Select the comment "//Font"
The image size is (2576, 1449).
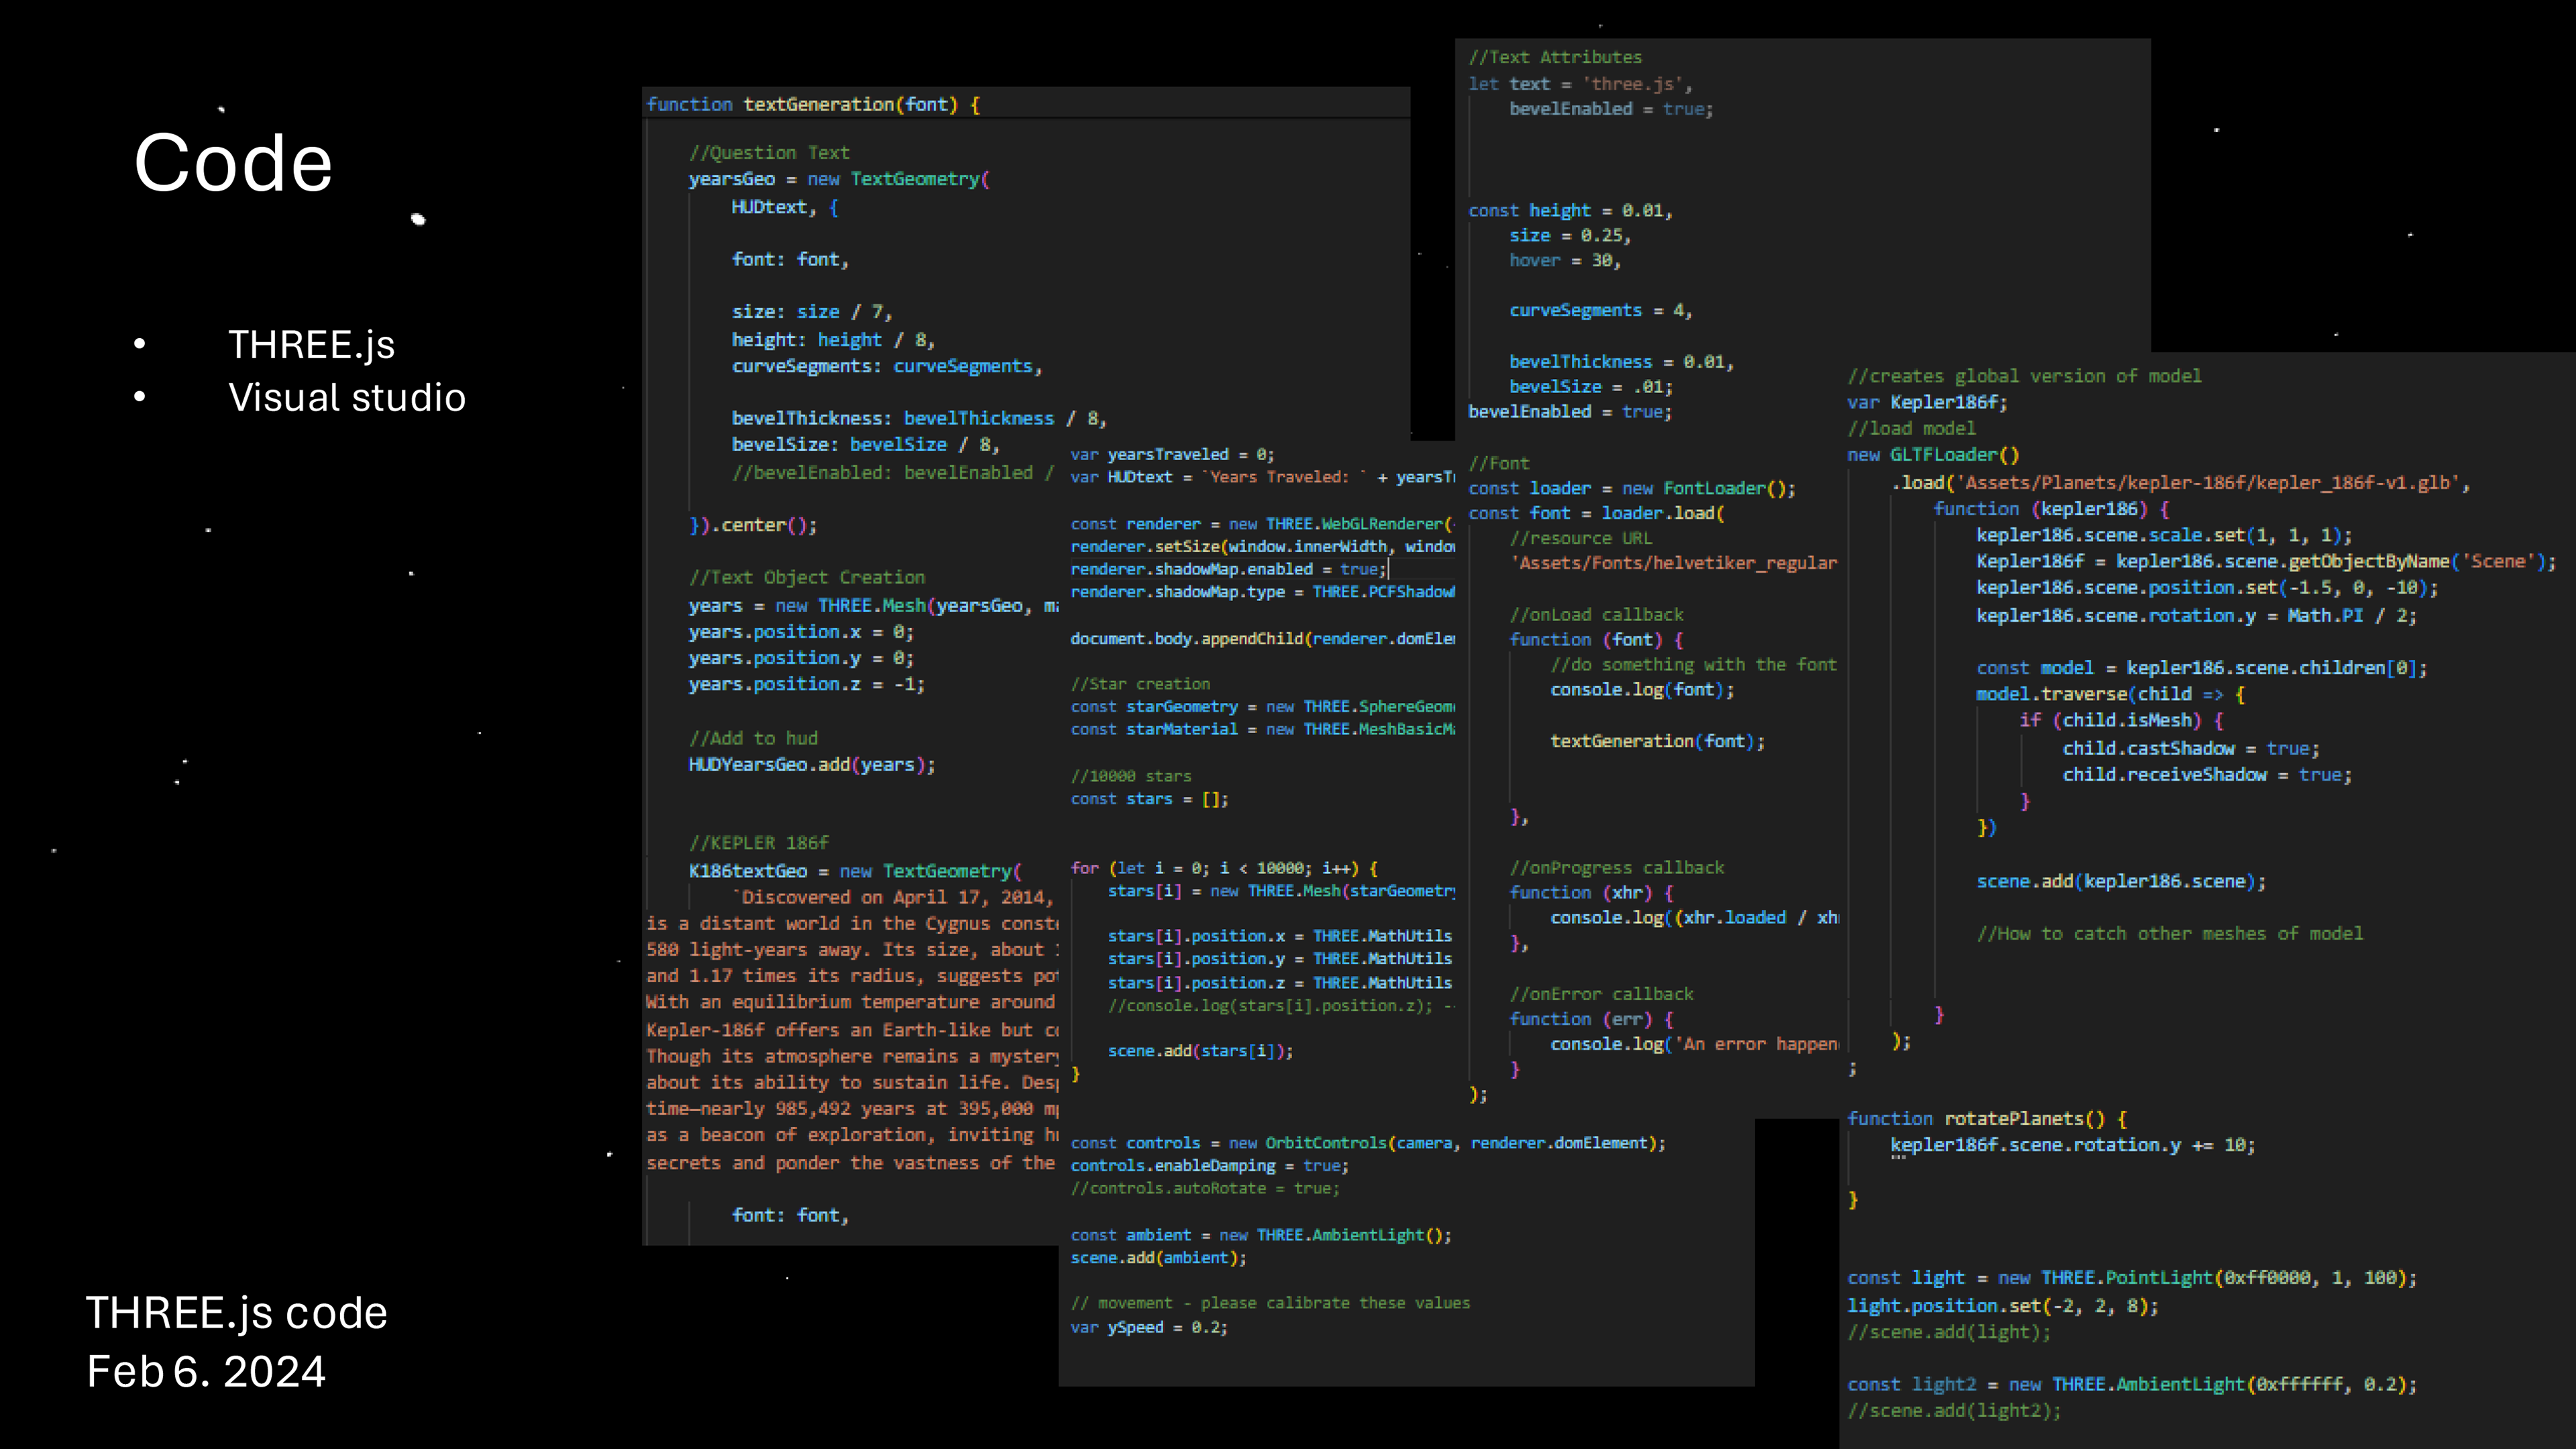click(x=1499, y=463)
